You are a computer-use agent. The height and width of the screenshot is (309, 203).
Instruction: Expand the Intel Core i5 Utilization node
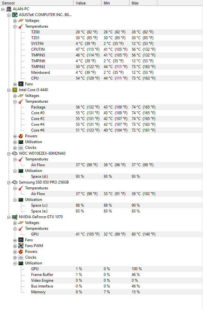[15, 142]
